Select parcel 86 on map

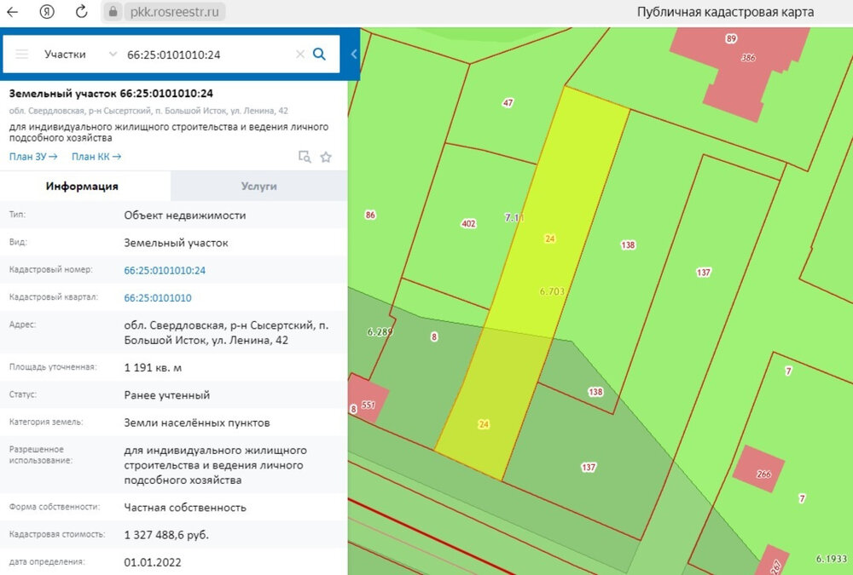[x=370, y=215]
